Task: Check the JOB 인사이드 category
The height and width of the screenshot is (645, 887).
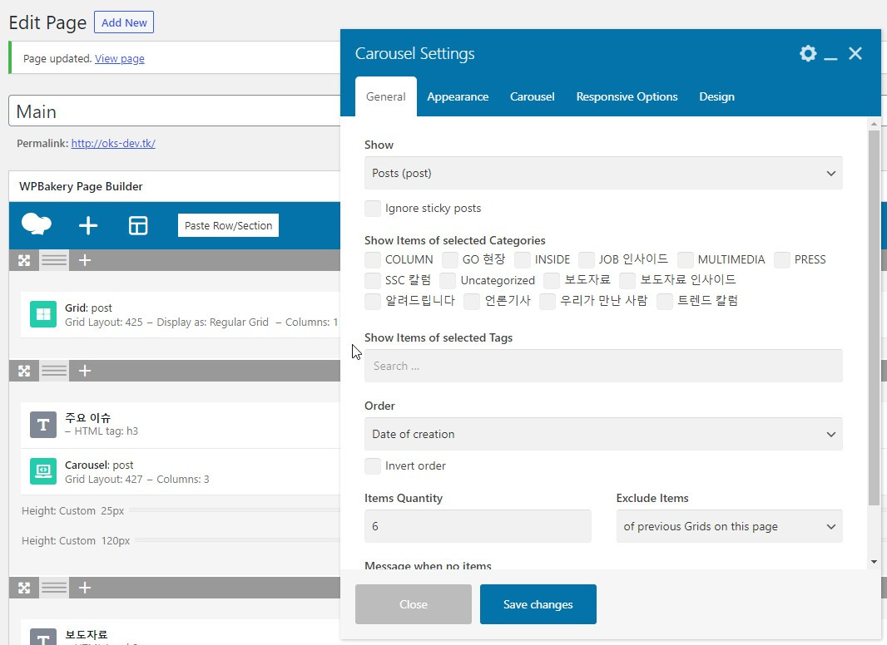Action: click(586, 259)
